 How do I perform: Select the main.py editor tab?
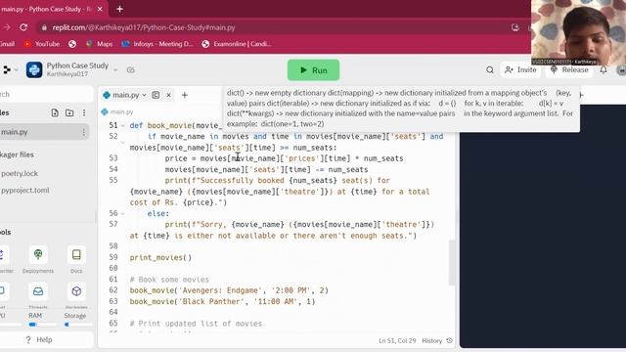125,95
